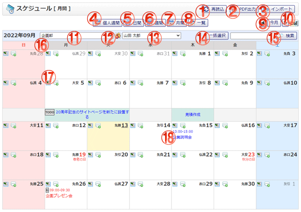Click the 一括選択 bulk select button
Viewport: 301px width, 212px height.
point(216,35)
